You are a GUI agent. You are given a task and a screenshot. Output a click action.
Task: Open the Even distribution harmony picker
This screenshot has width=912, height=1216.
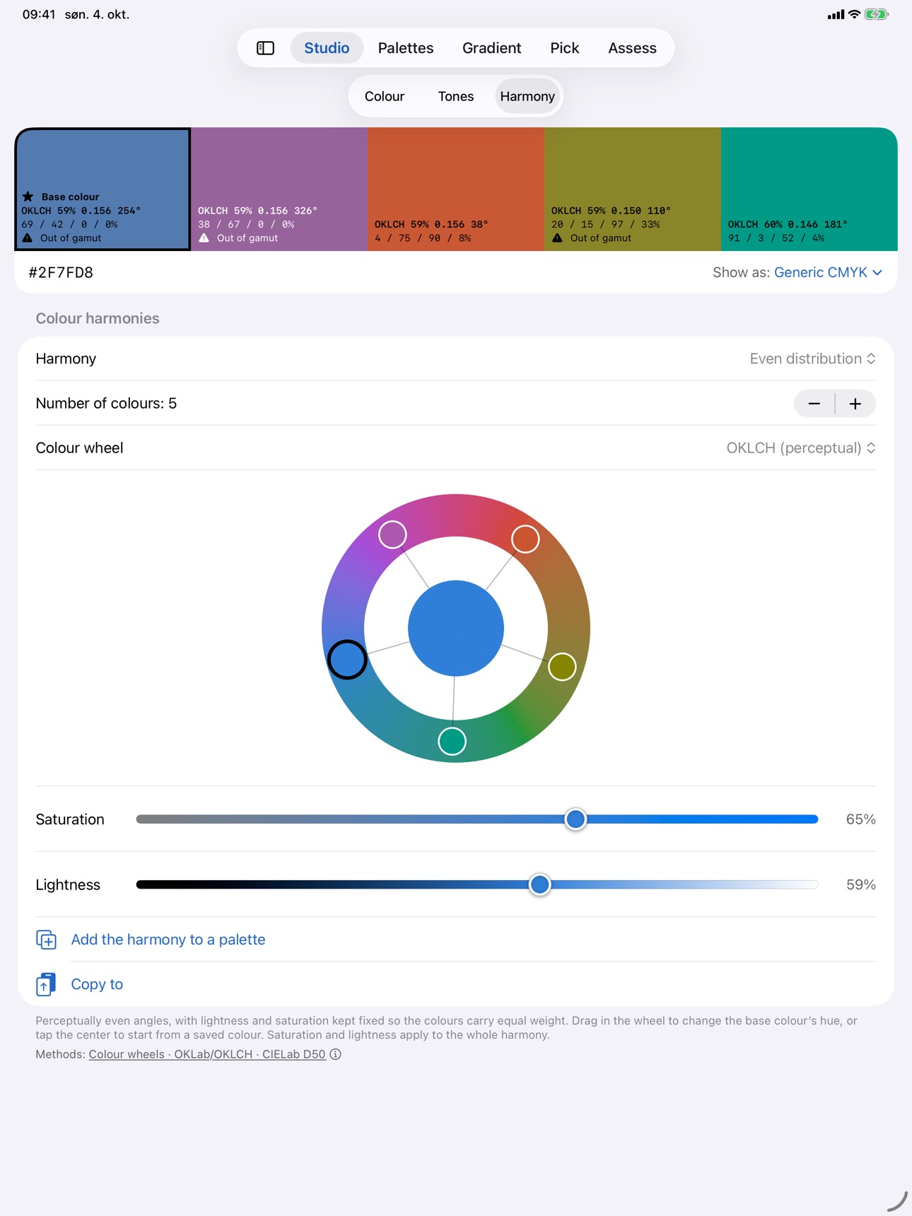click(x=813, y=359)
